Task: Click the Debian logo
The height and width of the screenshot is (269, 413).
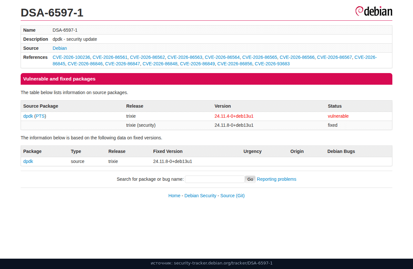Action: coord(374,11)
